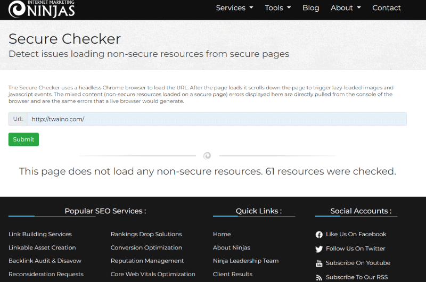Open Backlink Audit & Disavow link
The width and height of the screenshot is (426, 282).
pos(45,261)
